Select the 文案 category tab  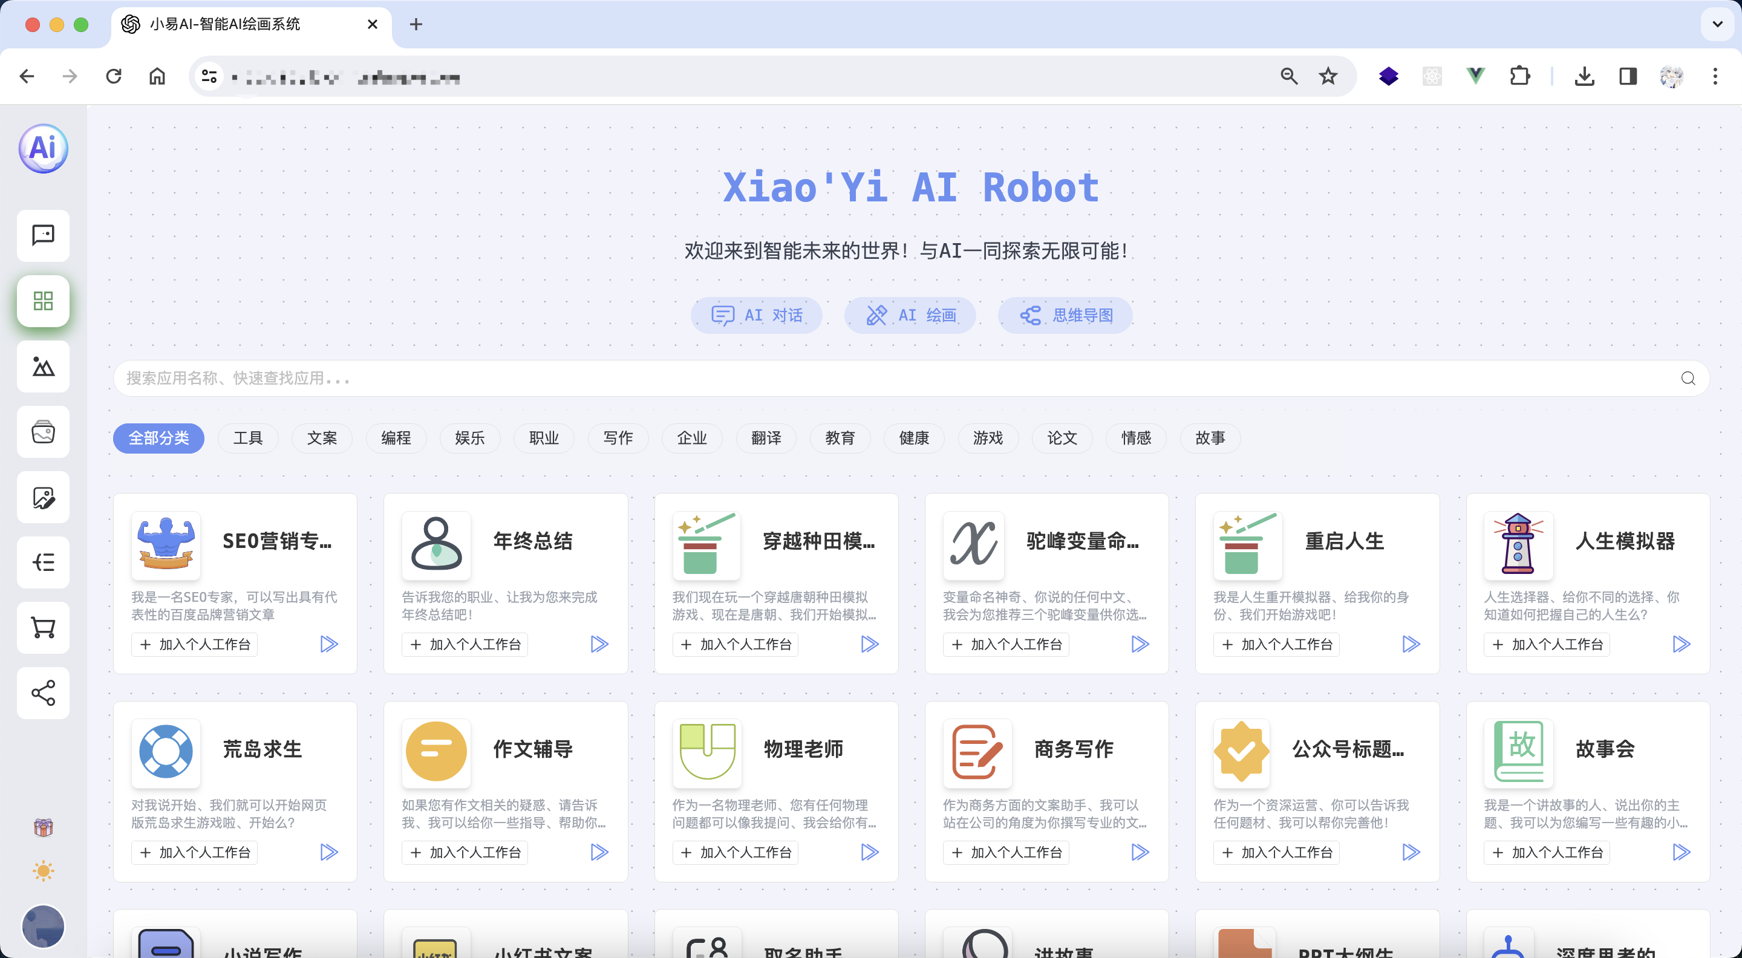coord(322,438)
